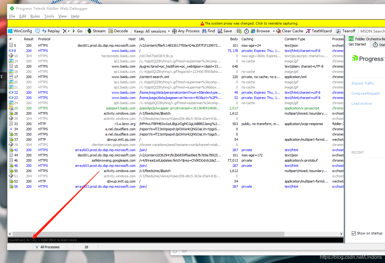Select session 46 safebrowsing.googleapis.com row
This screenshot has height=263, width=385.
(x=176, y=160)
